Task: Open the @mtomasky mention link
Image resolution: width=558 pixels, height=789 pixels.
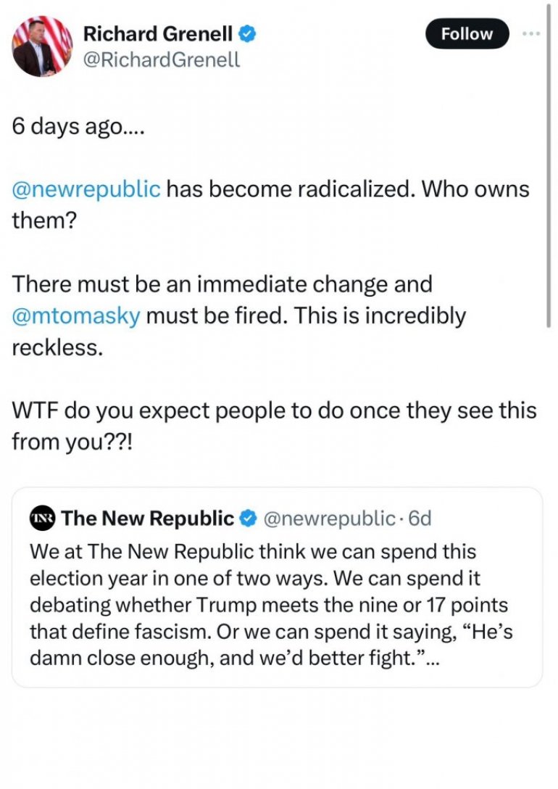Action: coord(76,316)
